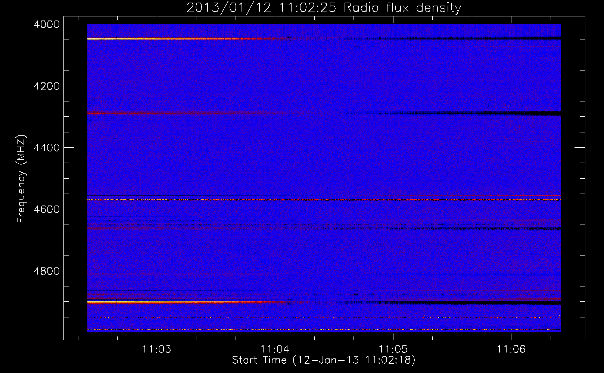Select the '4000' frequency axis label
This screenshot has height=373, width=604.
tap(46, 24)
